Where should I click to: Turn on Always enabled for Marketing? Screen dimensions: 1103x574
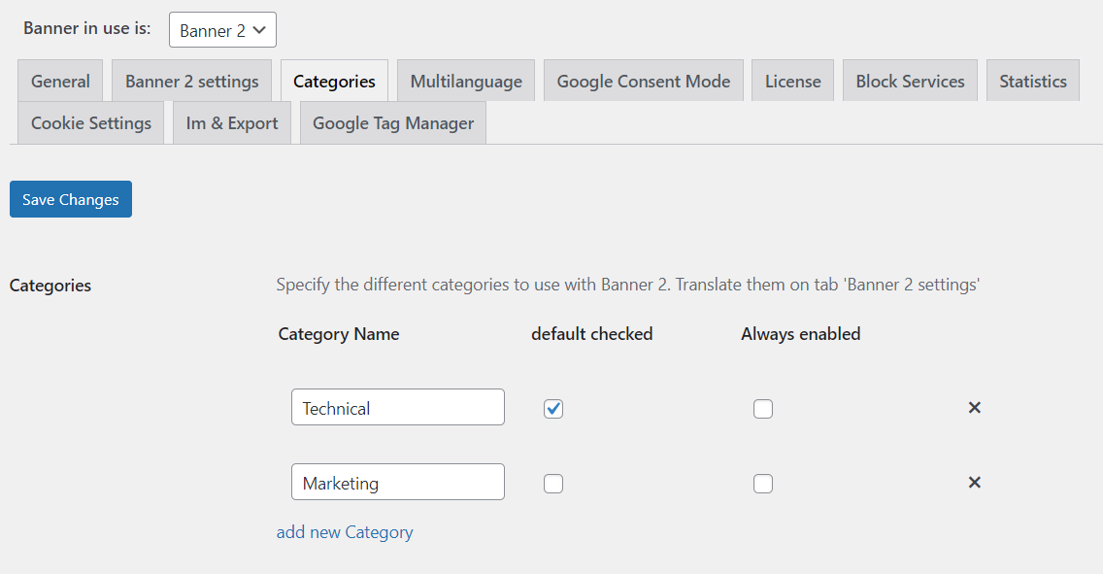coord(763,483)
